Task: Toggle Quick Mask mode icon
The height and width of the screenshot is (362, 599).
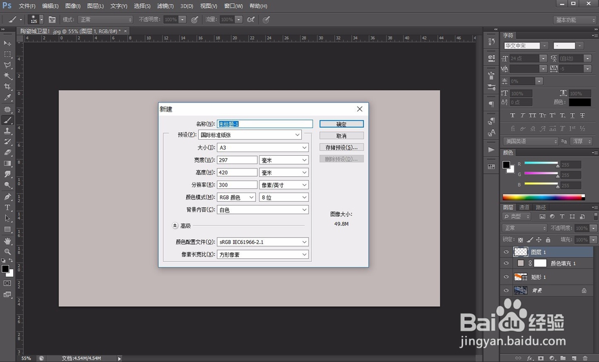Action: [7, 283]
